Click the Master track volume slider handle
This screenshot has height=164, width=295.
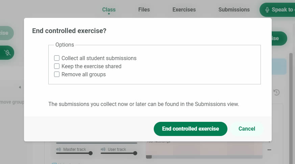[x=90, y=153]
